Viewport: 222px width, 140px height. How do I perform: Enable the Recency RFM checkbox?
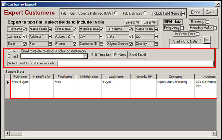click(207, 22)
